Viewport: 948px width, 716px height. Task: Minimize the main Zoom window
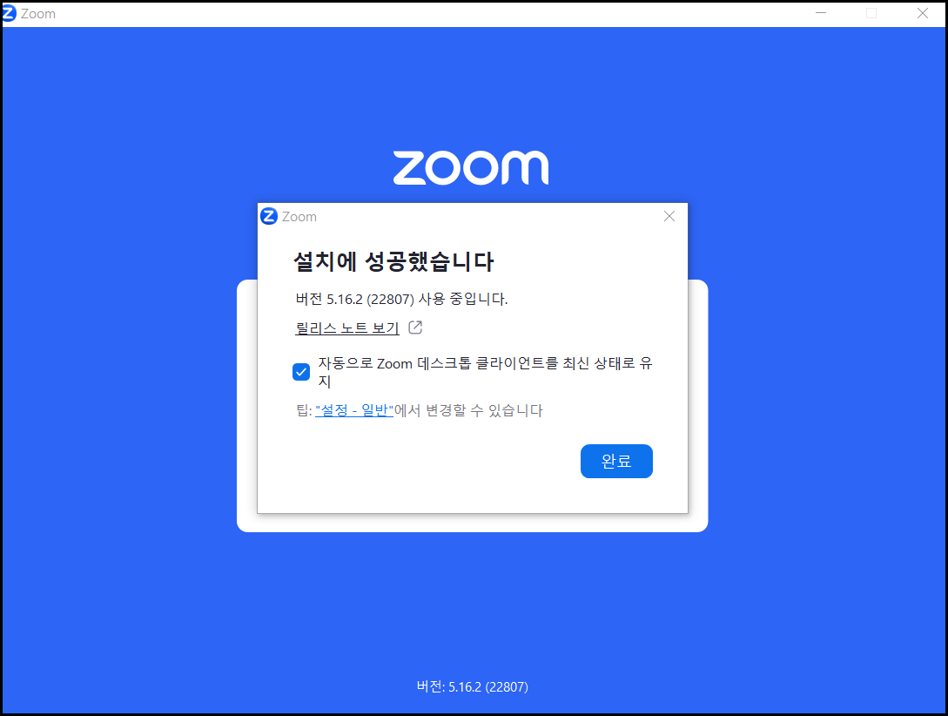coord(820,13)
